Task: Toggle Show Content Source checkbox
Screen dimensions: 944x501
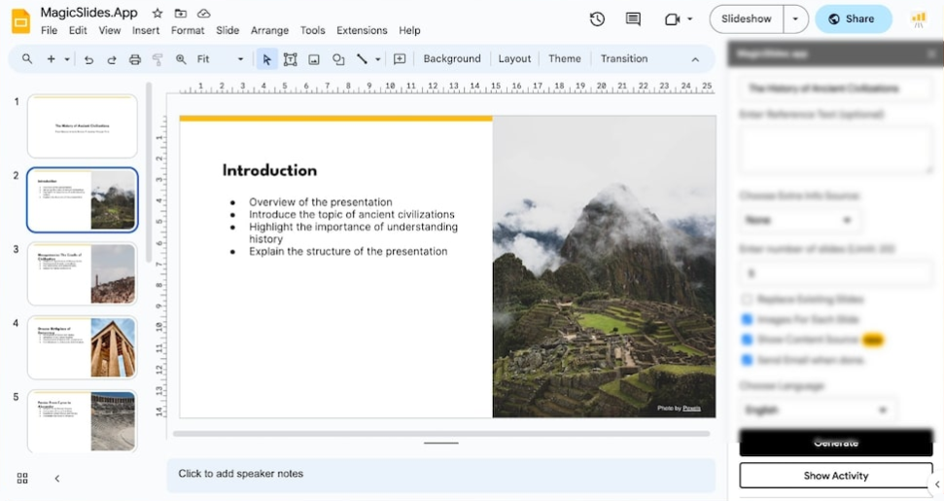Action: 747,340
